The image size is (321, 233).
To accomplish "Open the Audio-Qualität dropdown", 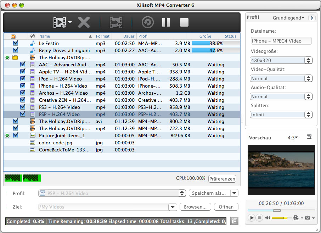I will tap(281, 96).
